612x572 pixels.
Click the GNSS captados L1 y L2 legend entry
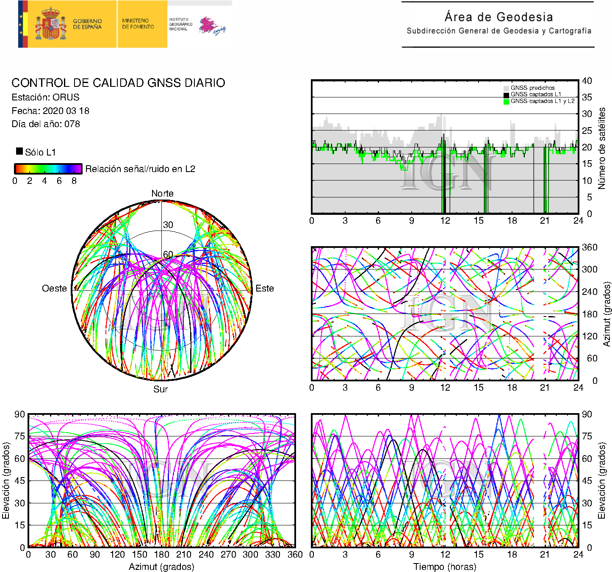[539, 101]
